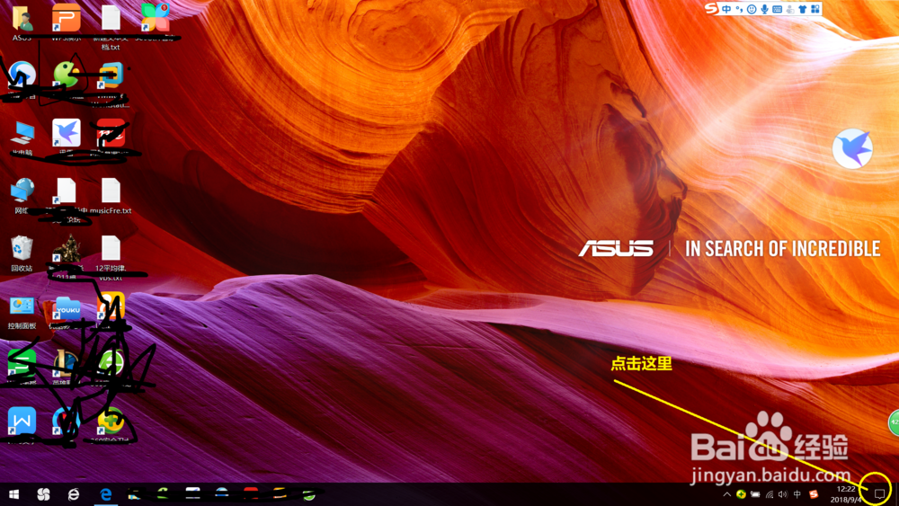This screenshot has width=899, height=506.
Task: Click the Sogou S icon in tray
Action: [x=814, y=494]
